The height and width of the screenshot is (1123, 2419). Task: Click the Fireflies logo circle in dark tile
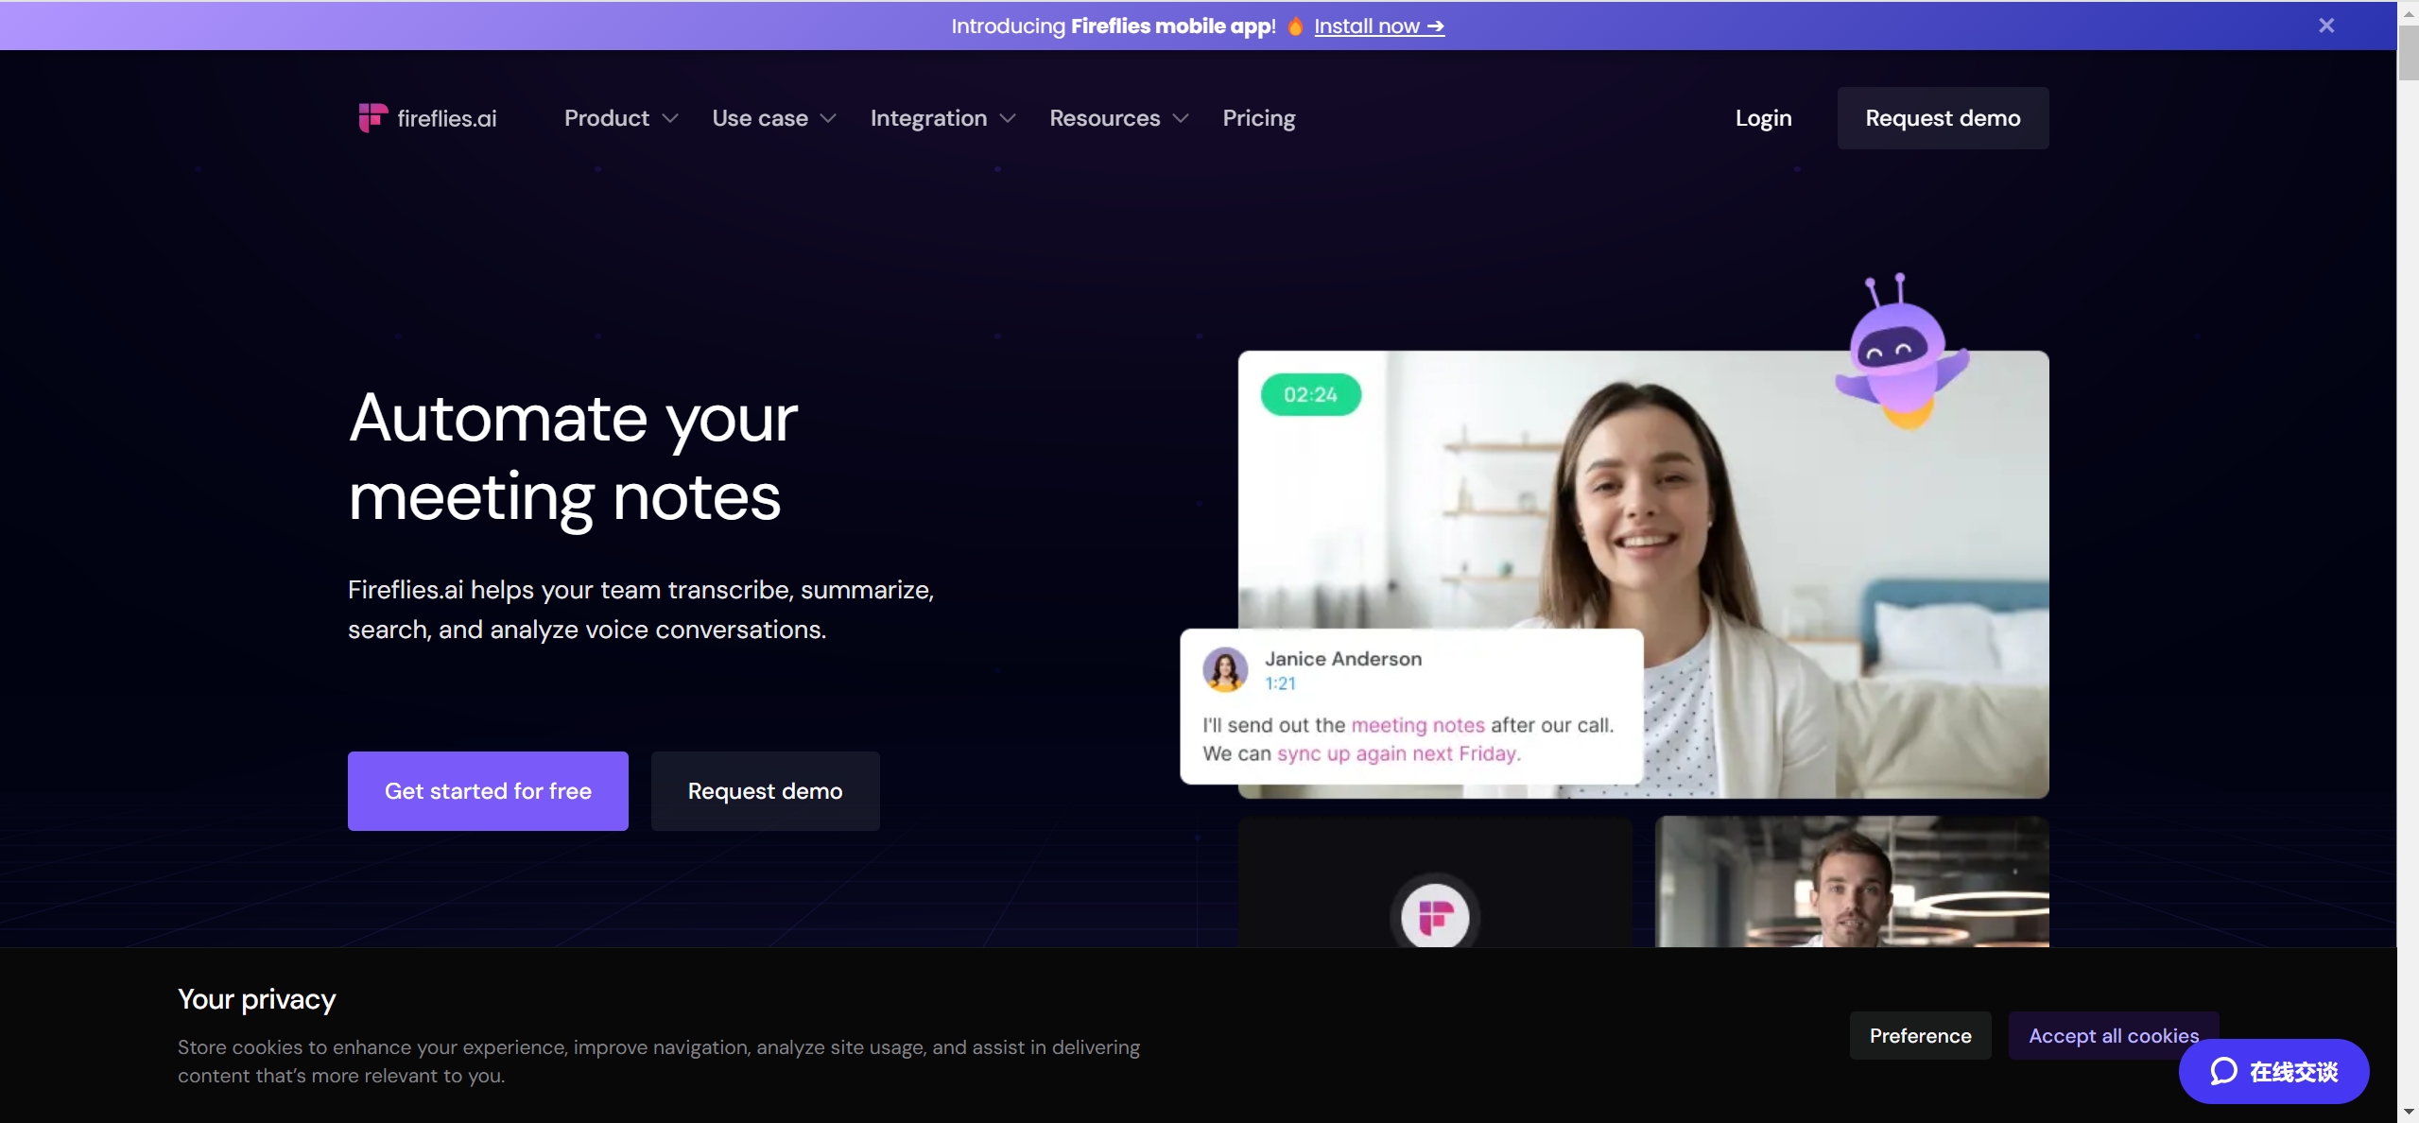point(1435,915)
